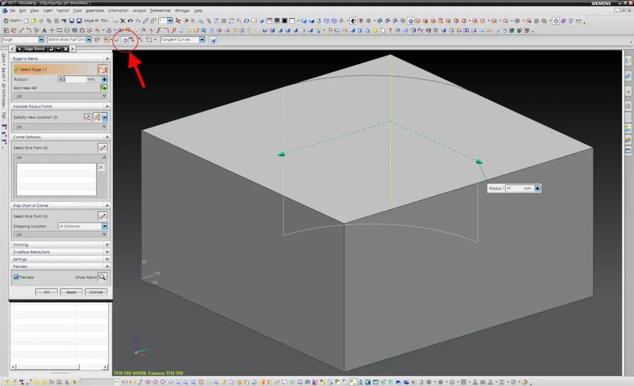This screenshot has width=634, height=386.
Task: Click the Corner Setback end point icon
Action: 103,148
